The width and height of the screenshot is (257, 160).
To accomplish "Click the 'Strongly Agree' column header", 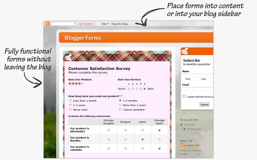I will (159, 122).
